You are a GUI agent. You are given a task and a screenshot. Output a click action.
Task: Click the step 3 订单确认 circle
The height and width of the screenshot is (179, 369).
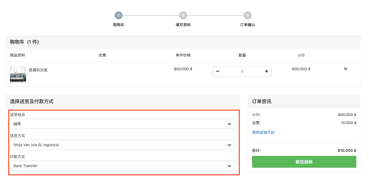[248, 15]
